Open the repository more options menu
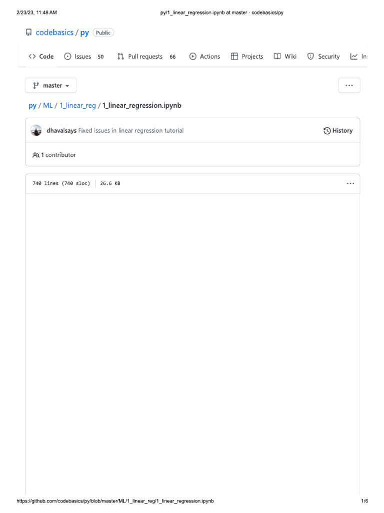The width and height of the screenshot is (384, 513). point(349,86)
